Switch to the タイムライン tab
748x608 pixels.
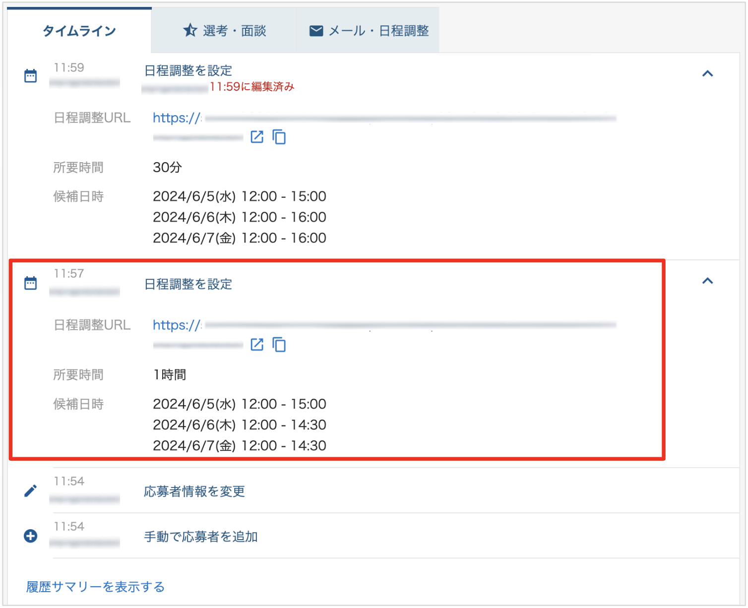79,31
